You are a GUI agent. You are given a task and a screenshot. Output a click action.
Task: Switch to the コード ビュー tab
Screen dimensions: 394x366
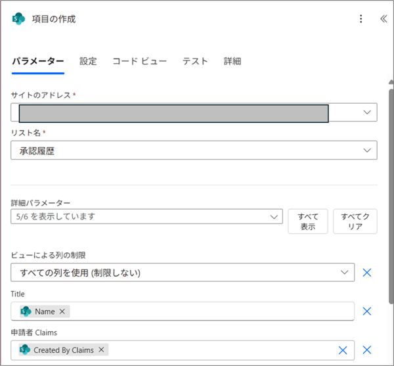point(139,61)
